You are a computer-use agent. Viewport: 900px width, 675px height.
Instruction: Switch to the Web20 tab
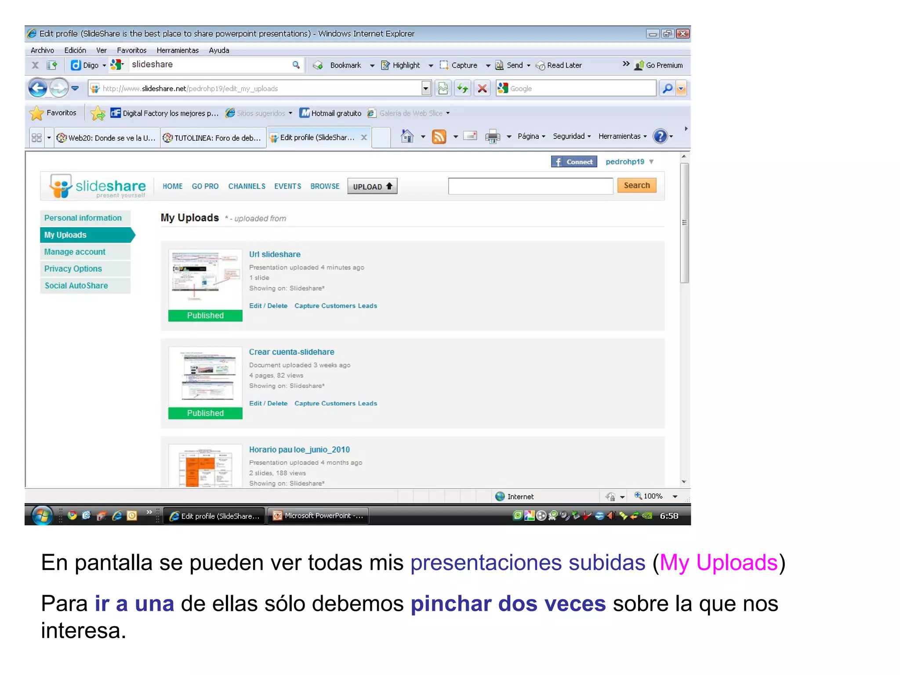pyautogui.click(x=107, y=138)
